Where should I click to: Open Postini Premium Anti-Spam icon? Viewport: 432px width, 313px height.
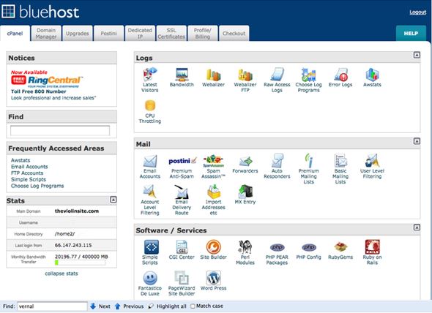[x=182, y=161]
